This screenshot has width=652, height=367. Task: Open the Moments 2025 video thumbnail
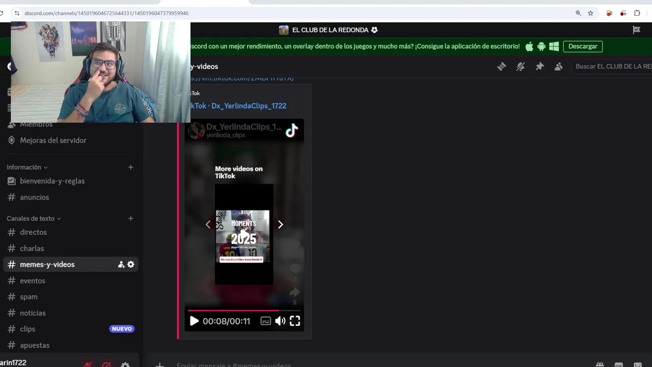(244, 234)
